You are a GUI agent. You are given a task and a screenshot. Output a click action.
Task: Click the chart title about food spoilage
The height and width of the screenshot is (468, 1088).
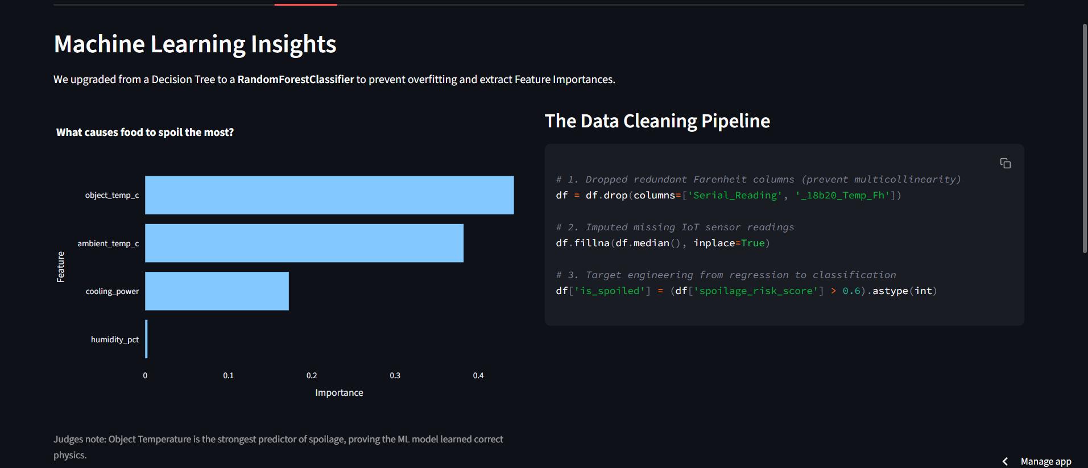point(144,132)
